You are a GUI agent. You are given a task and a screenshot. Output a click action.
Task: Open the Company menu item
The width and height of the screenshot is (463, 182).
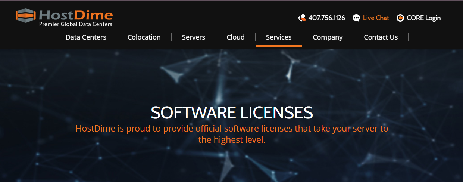click(x=328, y=37)
